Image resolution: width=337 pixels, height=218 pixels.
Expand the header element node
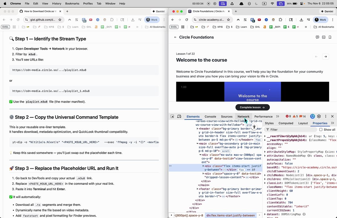tap(197, 129)
